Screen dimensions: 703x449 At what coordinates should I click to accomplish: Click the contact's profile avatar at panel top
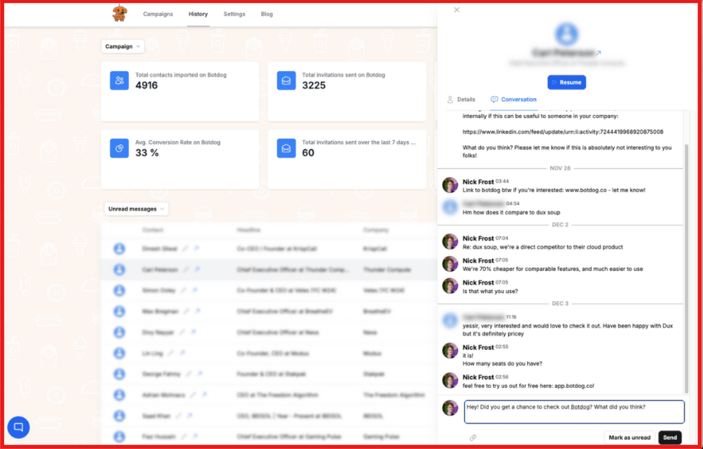tap(567, 35)
